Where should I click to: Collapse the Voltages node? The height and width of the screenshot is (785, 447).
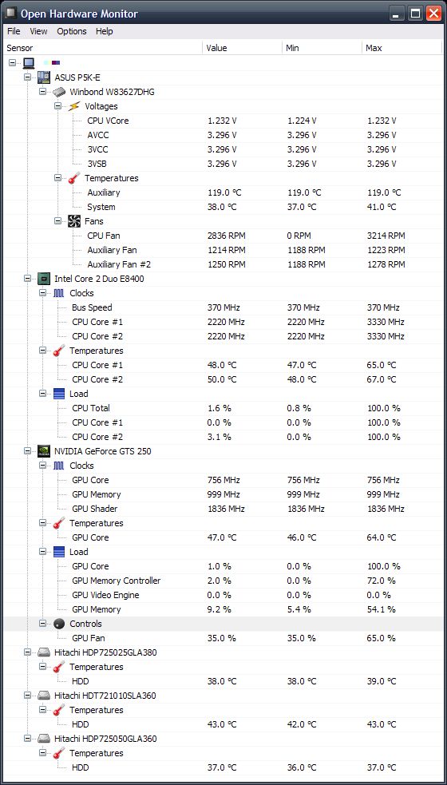pyautogui.click(x=58, y=106)
